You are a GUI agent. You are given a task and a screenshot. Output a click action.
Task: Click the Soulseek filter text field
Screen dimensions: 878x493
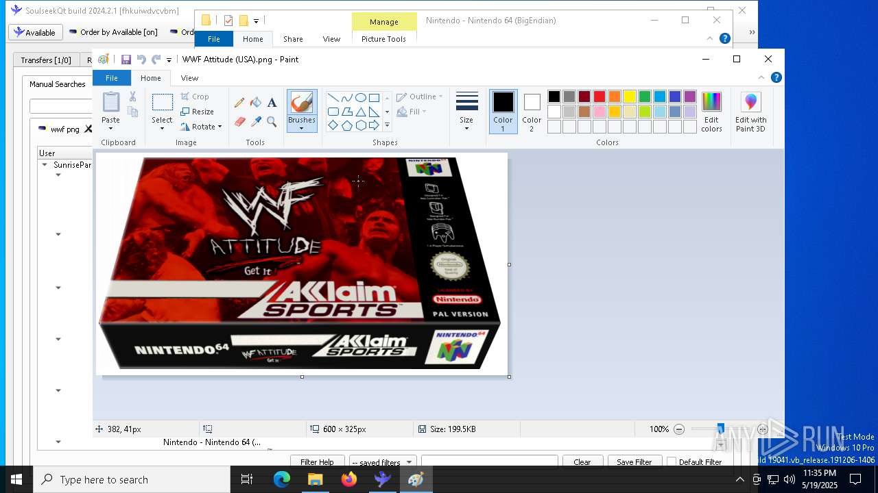pyautogui.click(x=489, y=462)
